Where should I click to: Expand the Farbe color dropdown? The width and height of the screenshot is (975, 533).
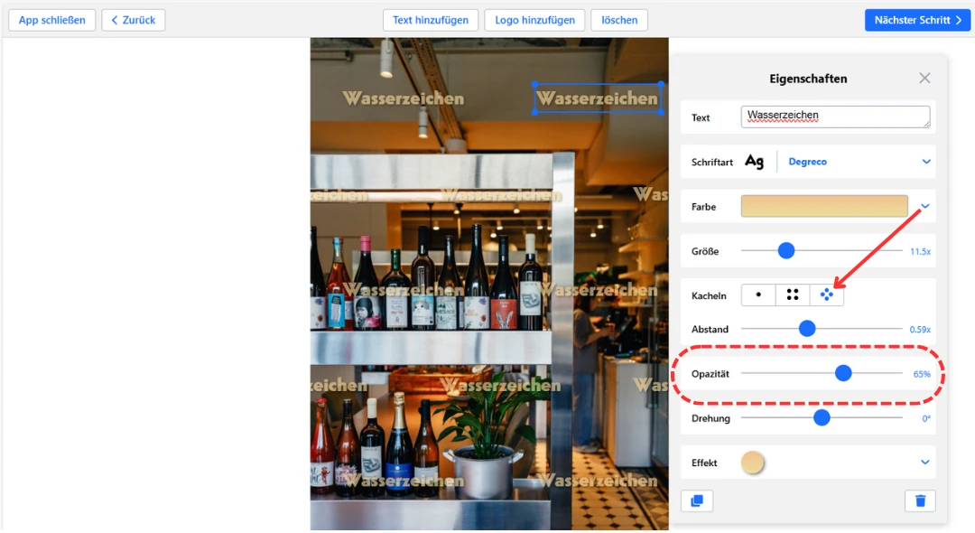pos(925,206)
